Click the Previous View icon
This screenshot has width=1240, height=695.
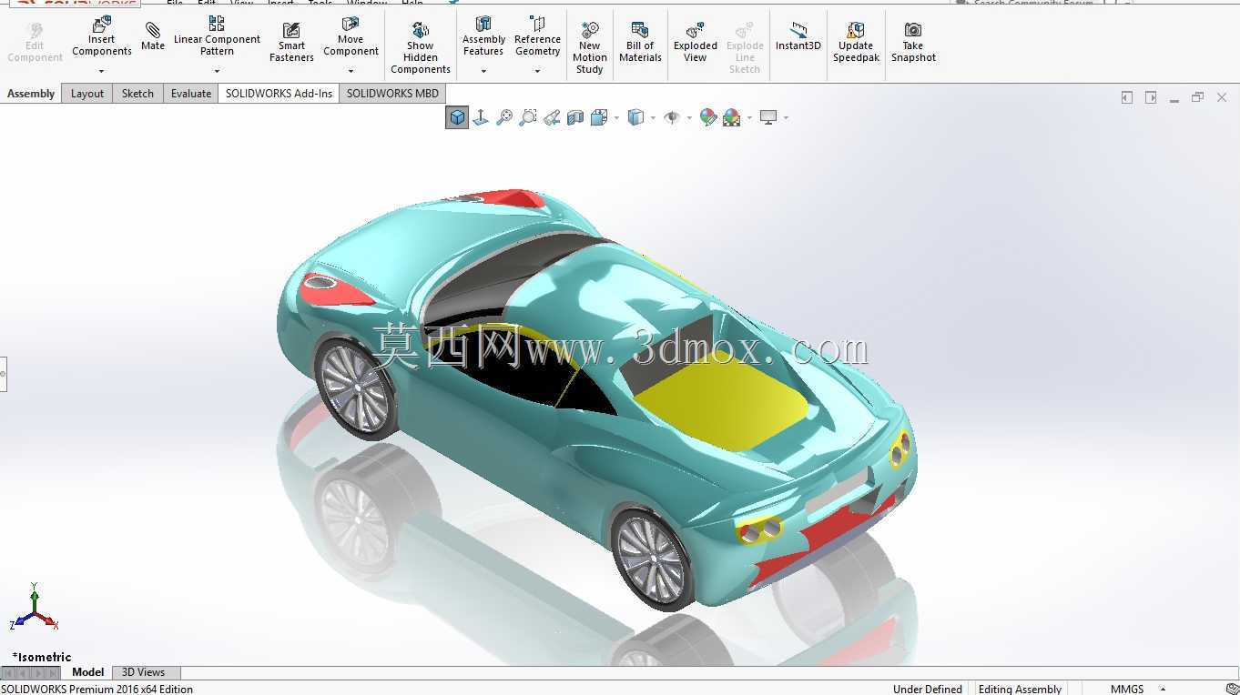point(552,117)
